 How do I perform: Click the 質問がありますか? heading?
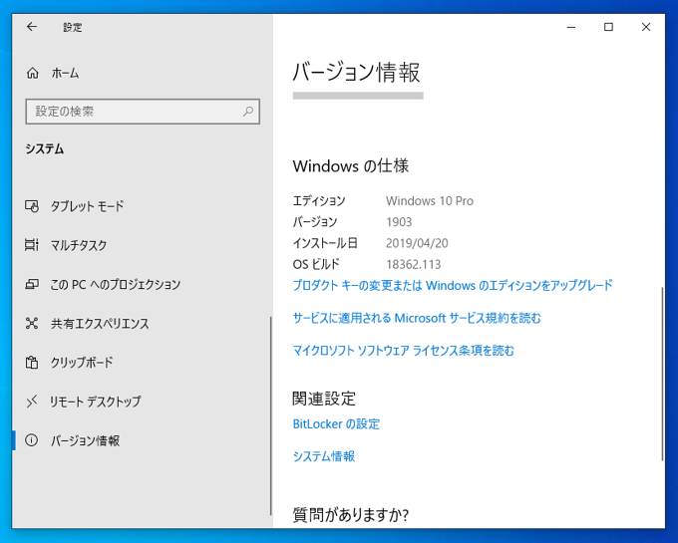point(351,515)
